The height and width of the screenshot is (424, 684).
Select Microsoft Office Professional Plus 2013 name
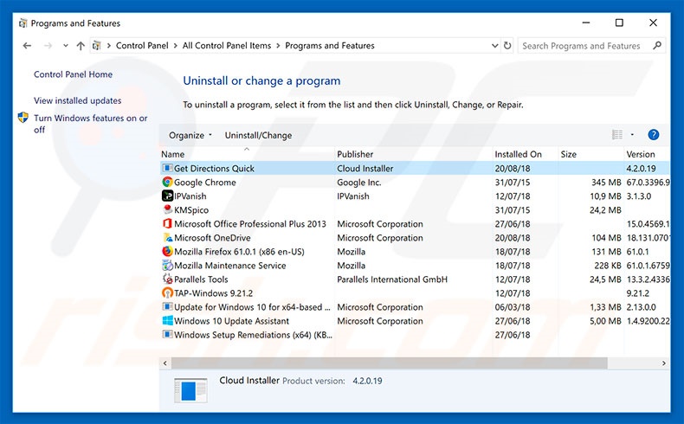[x=250, y=224]
